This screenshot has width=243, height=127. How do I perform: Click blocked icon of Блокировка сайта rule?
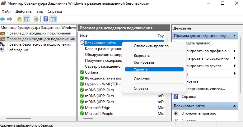(82, 43)
